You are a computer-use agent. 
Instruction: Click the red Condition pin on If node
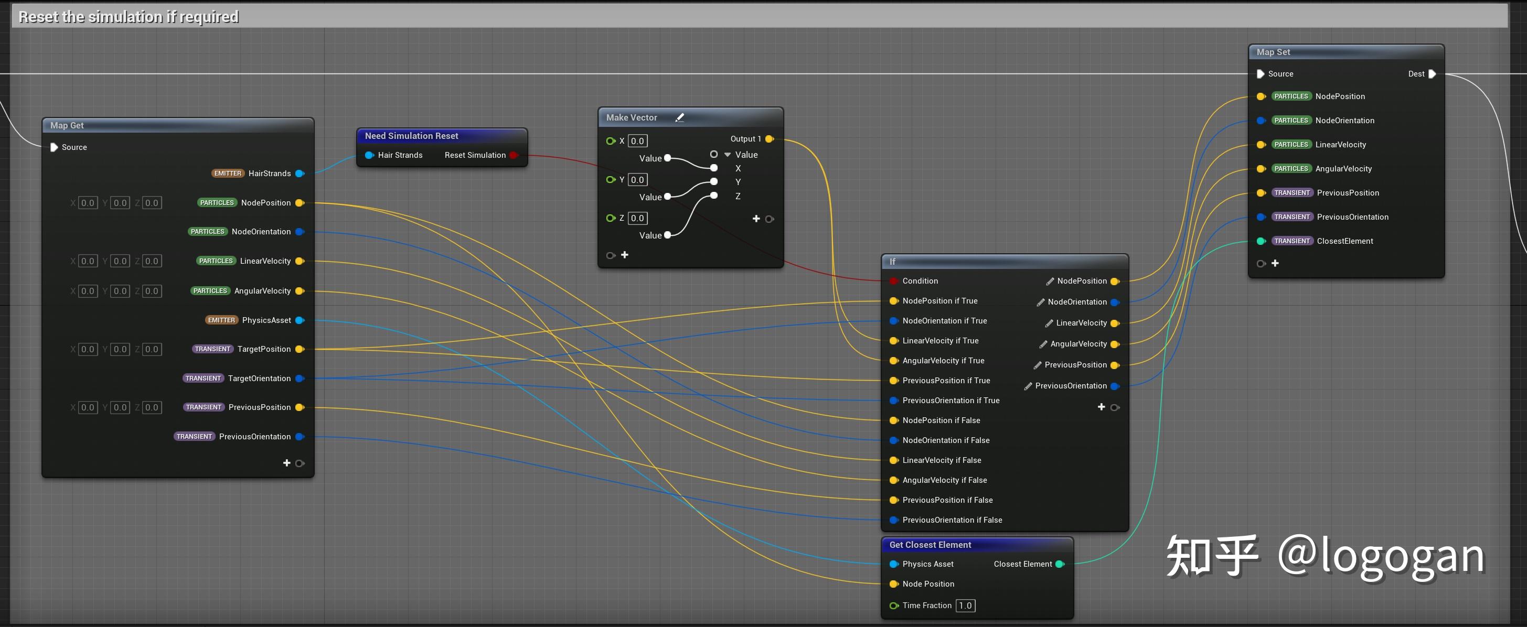(893, 281)
